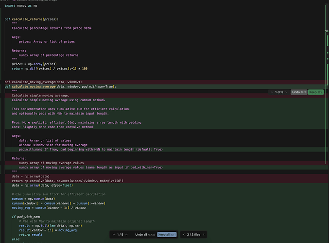The image size is (329, 243).
Task: Click the 'if pad_with_nan:' line
Action: pyautogui.click(x=26, y=217)
